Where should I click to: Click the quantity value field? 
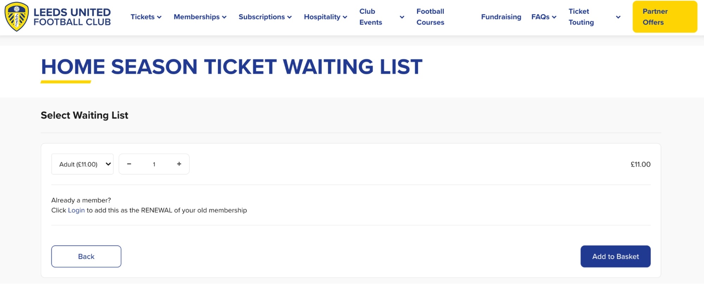[x=154, y=163]
